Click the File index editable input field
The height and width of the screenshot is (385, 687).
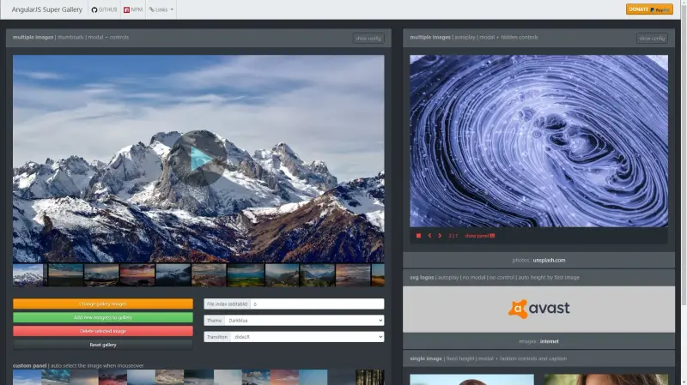[317, 304]
